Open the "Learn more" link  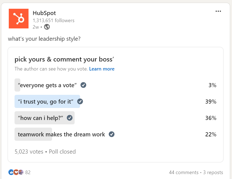pos(102,69)
